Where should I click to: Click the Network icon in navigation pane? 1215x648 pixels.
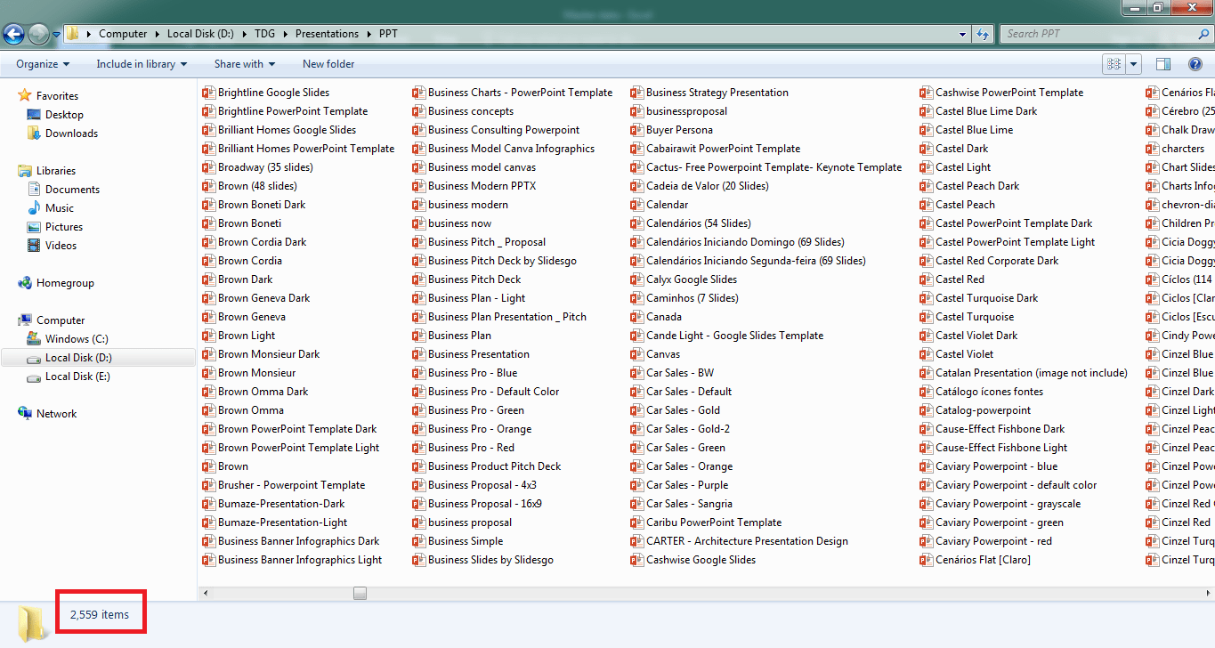pos(25,414)
